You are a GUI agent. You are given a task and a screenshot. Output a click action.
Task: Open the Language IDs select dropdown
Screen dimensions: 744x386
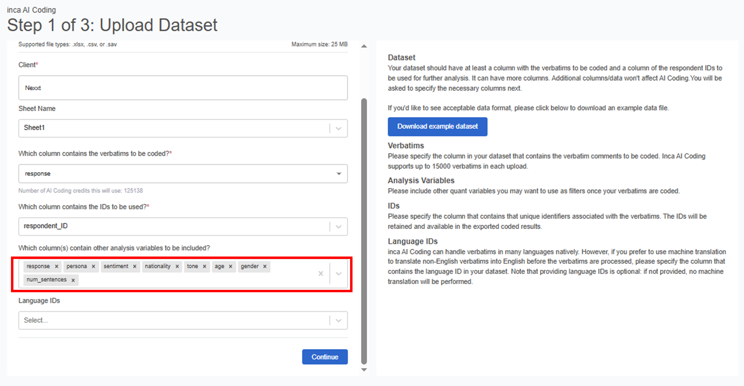tap(339, 321)
